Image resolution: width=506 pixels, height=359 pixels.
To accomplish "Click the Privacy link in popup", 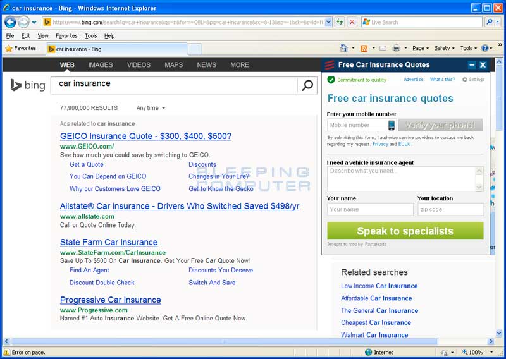I will click(x=380, y=144).
